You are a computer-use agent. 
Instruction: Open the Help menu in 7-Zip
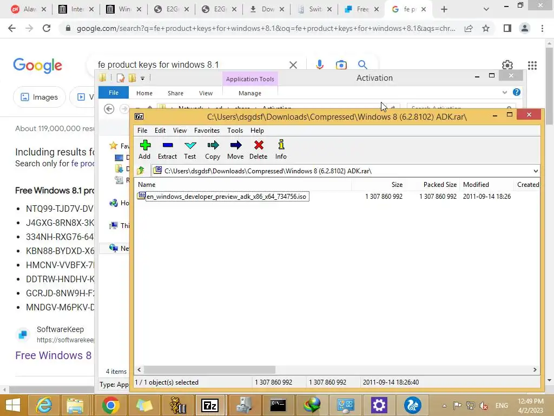[x=257, y=131]
